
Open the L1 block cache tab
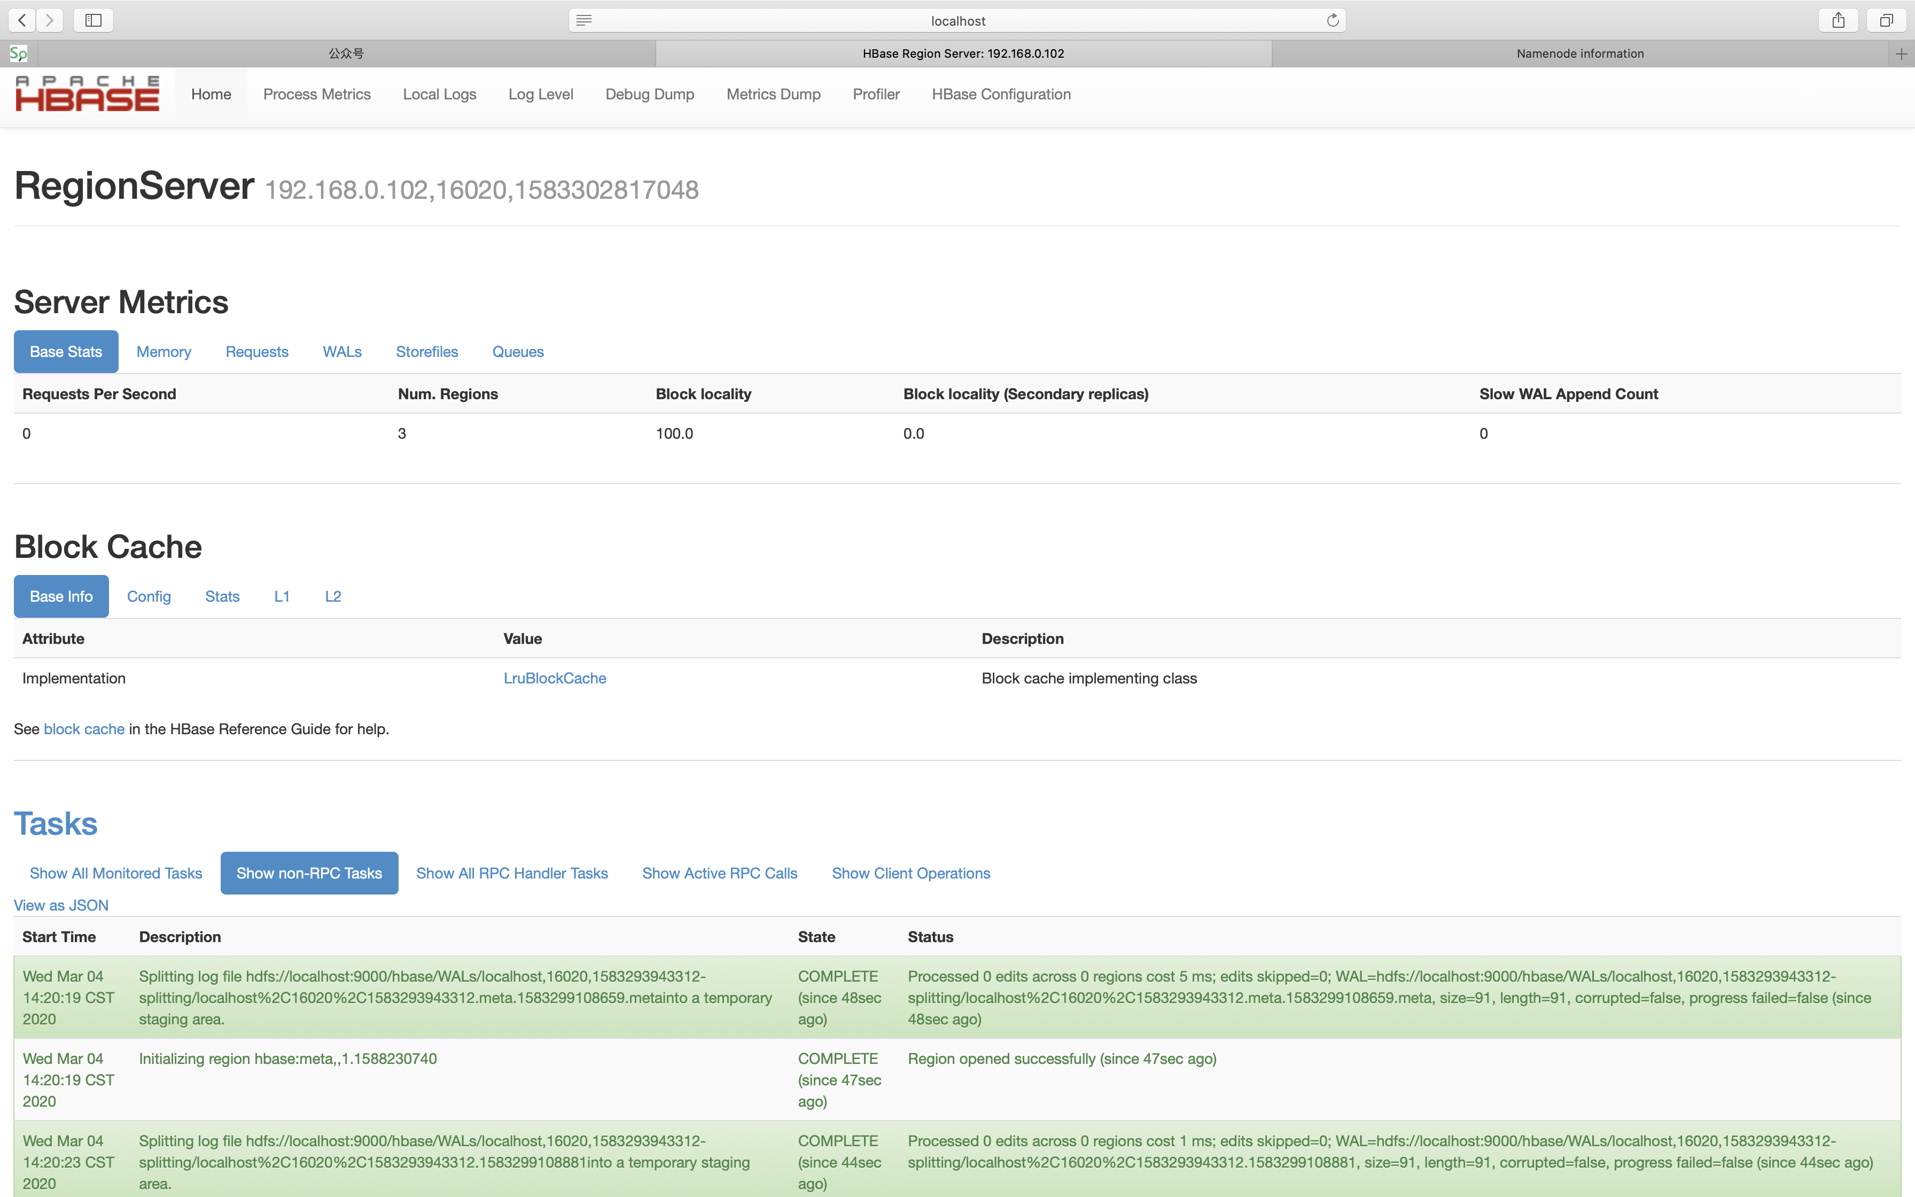click(x=282, y=596)
